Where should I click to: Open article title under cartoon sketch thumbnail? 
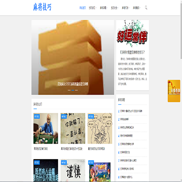click(97, 149)
